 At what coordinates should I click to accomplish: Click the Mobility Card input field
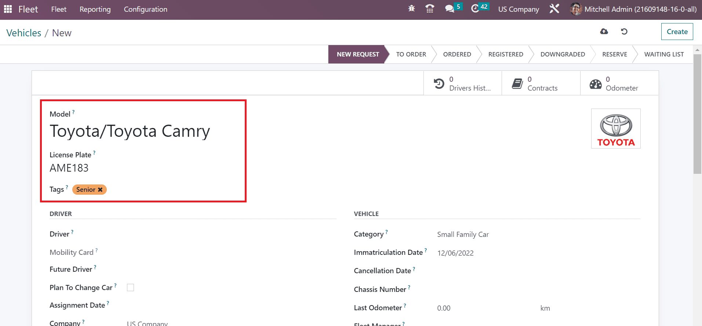pos(232,253)
